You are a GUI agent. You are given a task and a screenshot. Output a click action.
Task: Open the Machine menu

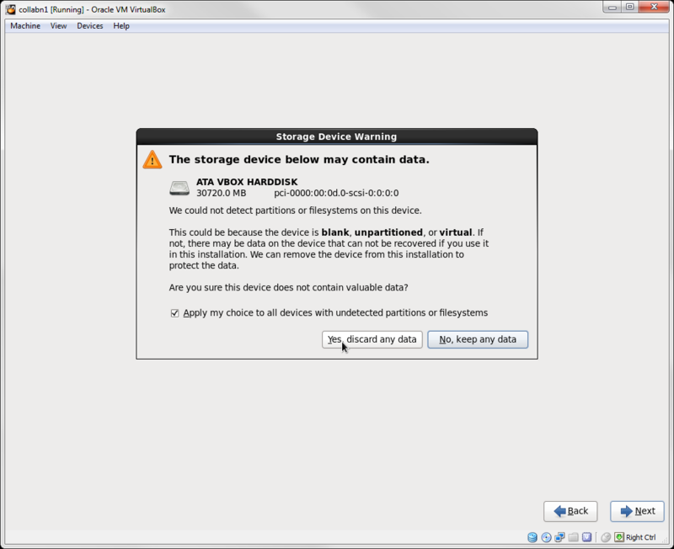click(25, 26)
